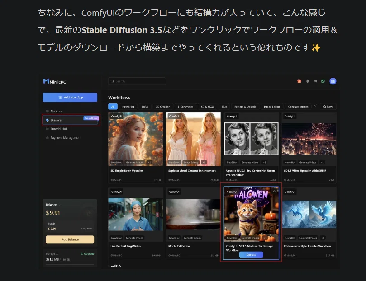Click the My Apps sidebar icon

pos(48,111)
